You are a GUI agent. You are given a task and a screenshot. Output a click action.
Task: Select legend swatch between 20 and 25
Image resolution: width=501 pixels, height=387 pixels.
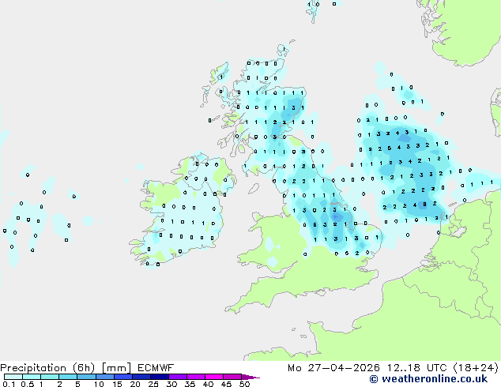click(x=141, y=377)
